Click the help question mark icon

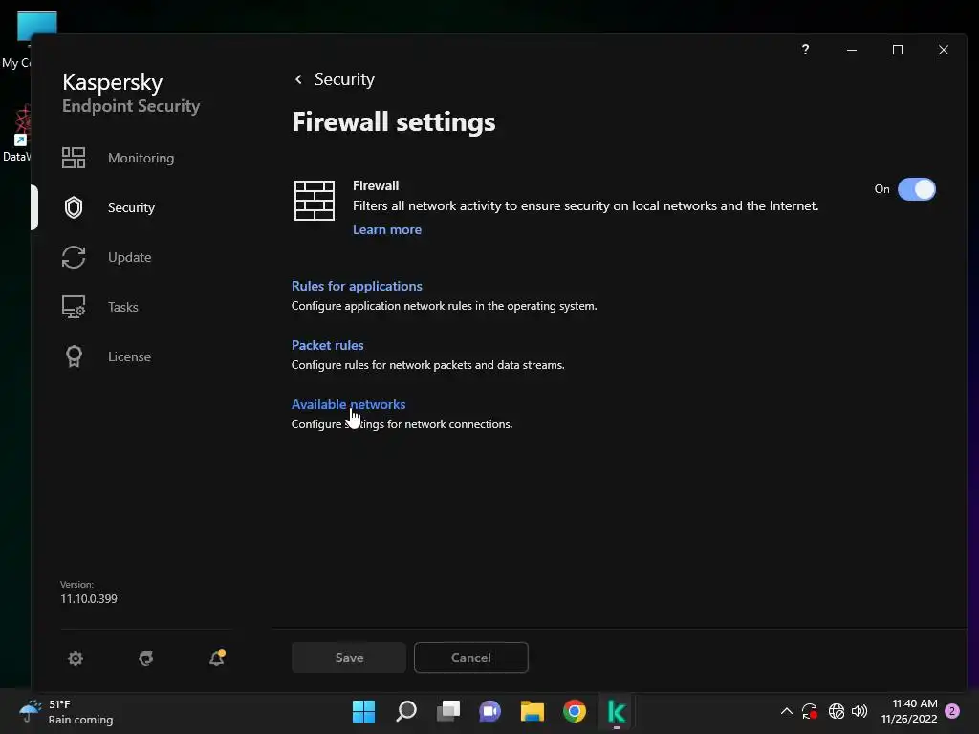[x=805, y=50]
